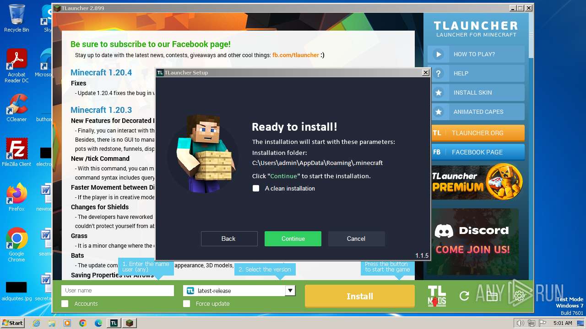Click the question mark icon beside HELP

439,73
